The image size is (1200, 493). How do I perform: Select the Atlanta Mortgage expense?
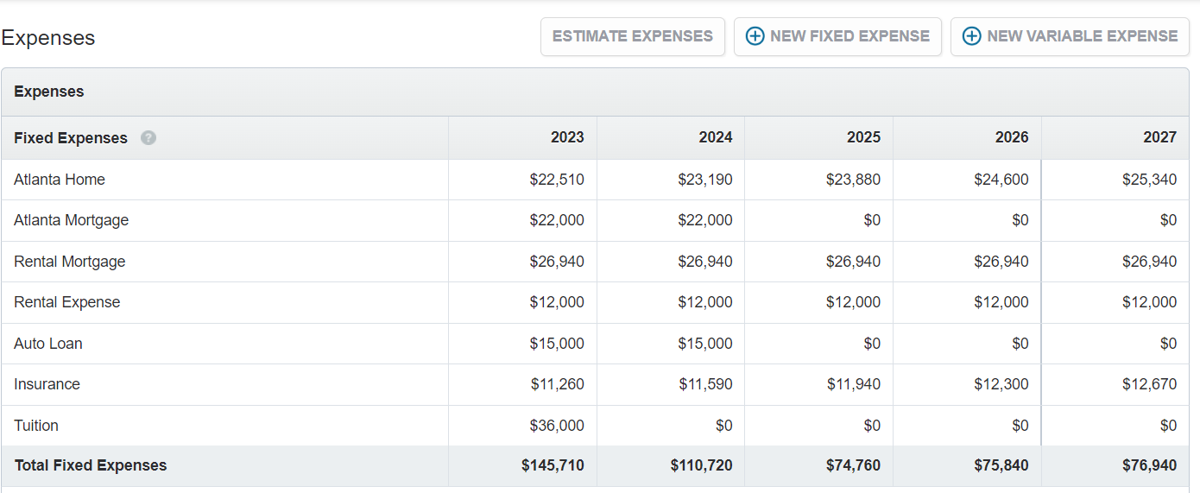(x=71, y=220)
